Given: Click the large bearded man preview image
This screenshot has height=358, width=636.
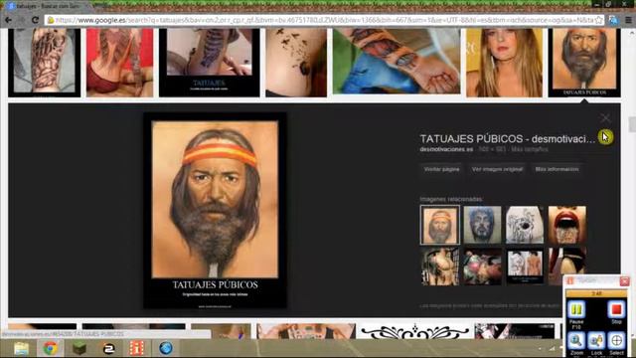Looking at the screenshot, I should [x=215, y=211].
